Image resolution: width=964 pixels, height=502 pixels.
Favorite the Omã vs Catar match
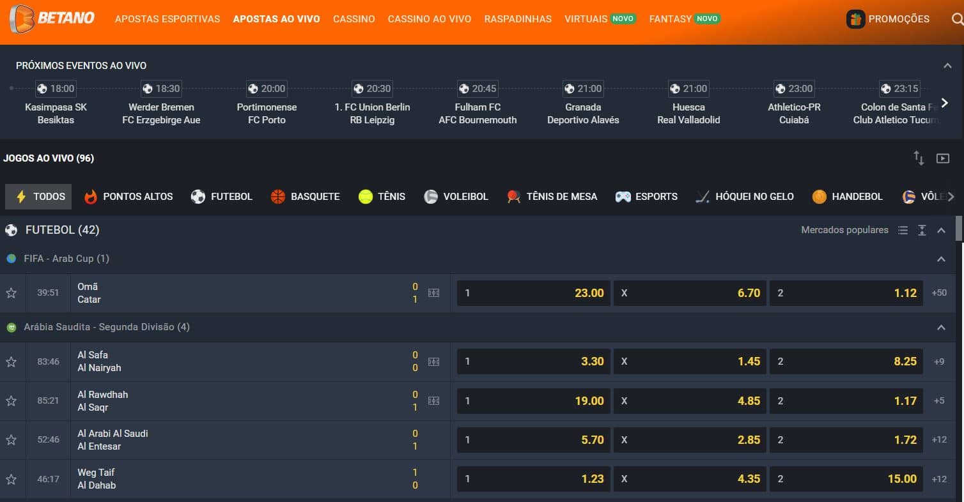click(11, 293)
